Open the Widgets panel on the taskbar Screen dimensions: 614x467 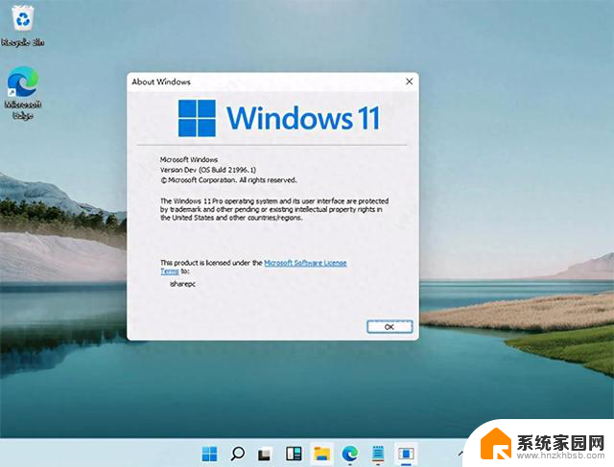click(x=294, y=454)
